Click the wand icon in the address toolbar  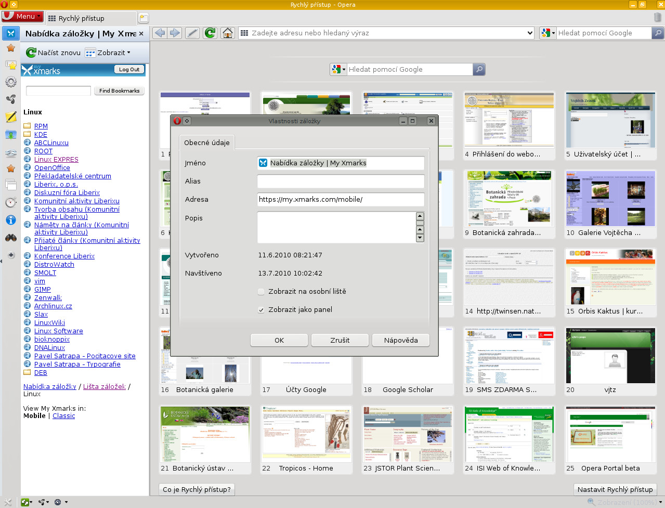tap(192, 33)
